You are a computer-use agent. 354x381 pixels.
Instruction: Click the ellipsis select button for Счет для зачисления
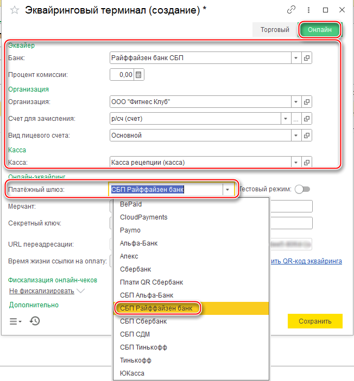[x=296, y=119]
